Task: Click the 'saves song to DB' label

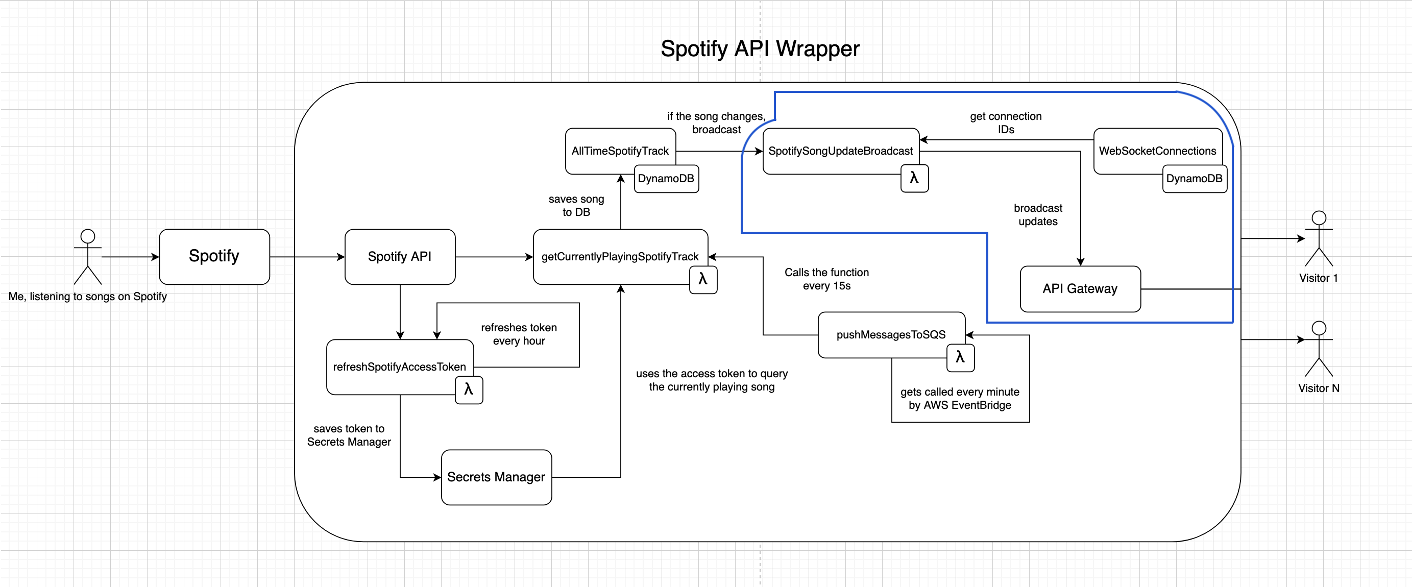Action: pos(577,206)
